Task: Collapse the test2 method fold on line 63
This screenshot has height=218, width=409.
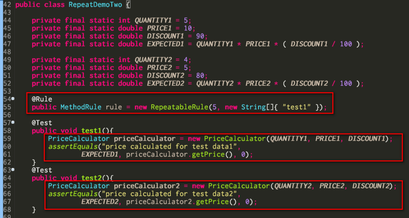Action: (x=13, y=170)
